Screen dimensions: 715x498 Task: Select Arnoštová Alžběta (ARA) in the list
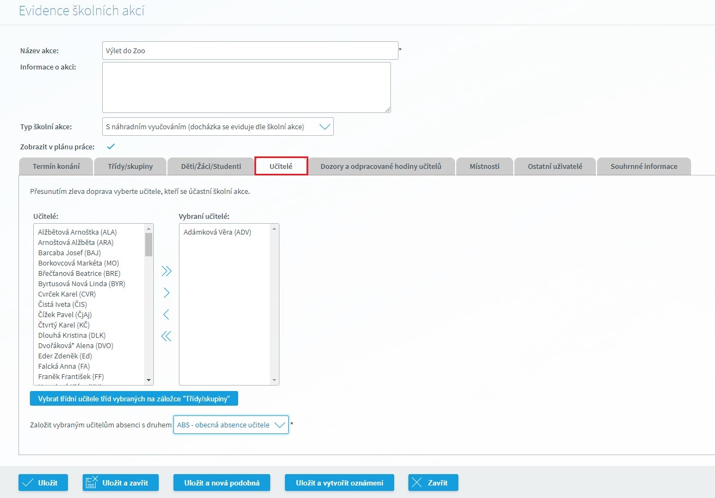coord(76,242)
